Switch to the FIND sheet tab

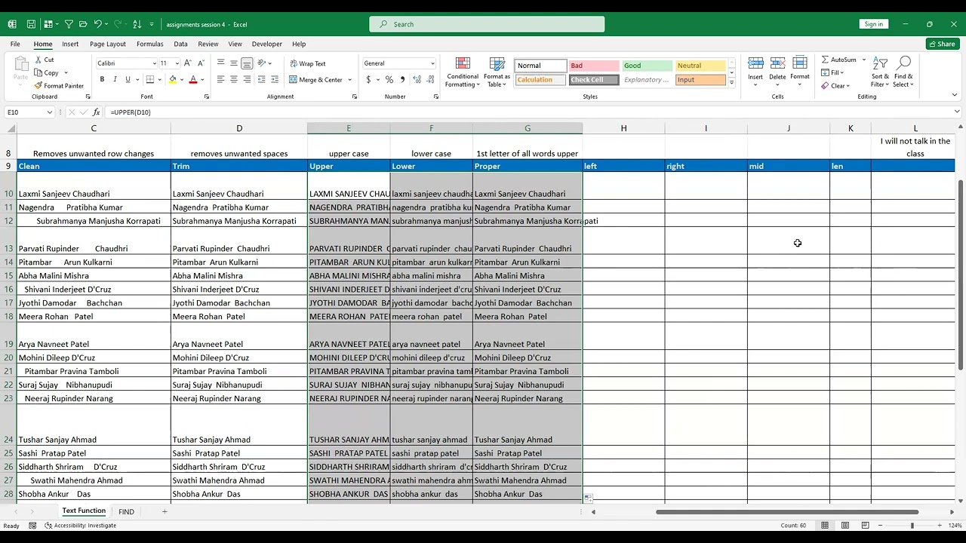[x=126, y=512]
